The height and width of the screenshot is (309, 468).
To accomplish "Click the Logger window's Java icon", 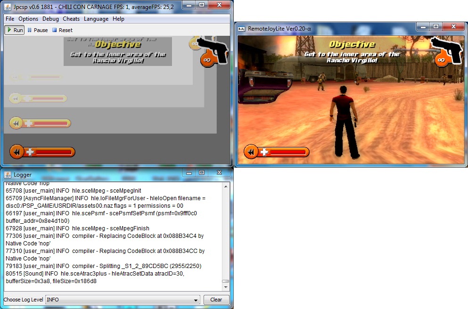I will point(8,174).
